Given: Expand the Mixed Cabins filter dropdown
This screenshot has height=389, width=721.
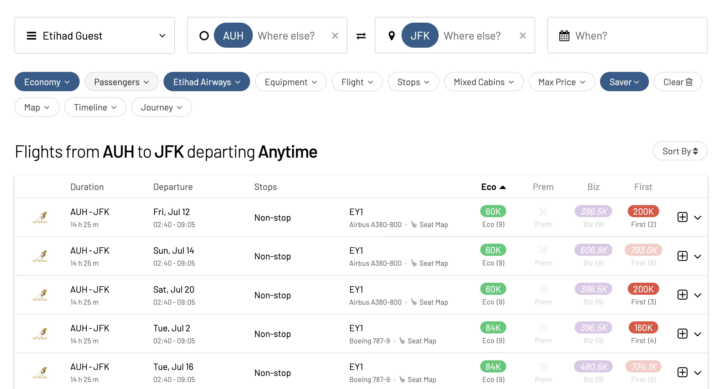Looking at the screenshot, I should (x=483, y=82).
